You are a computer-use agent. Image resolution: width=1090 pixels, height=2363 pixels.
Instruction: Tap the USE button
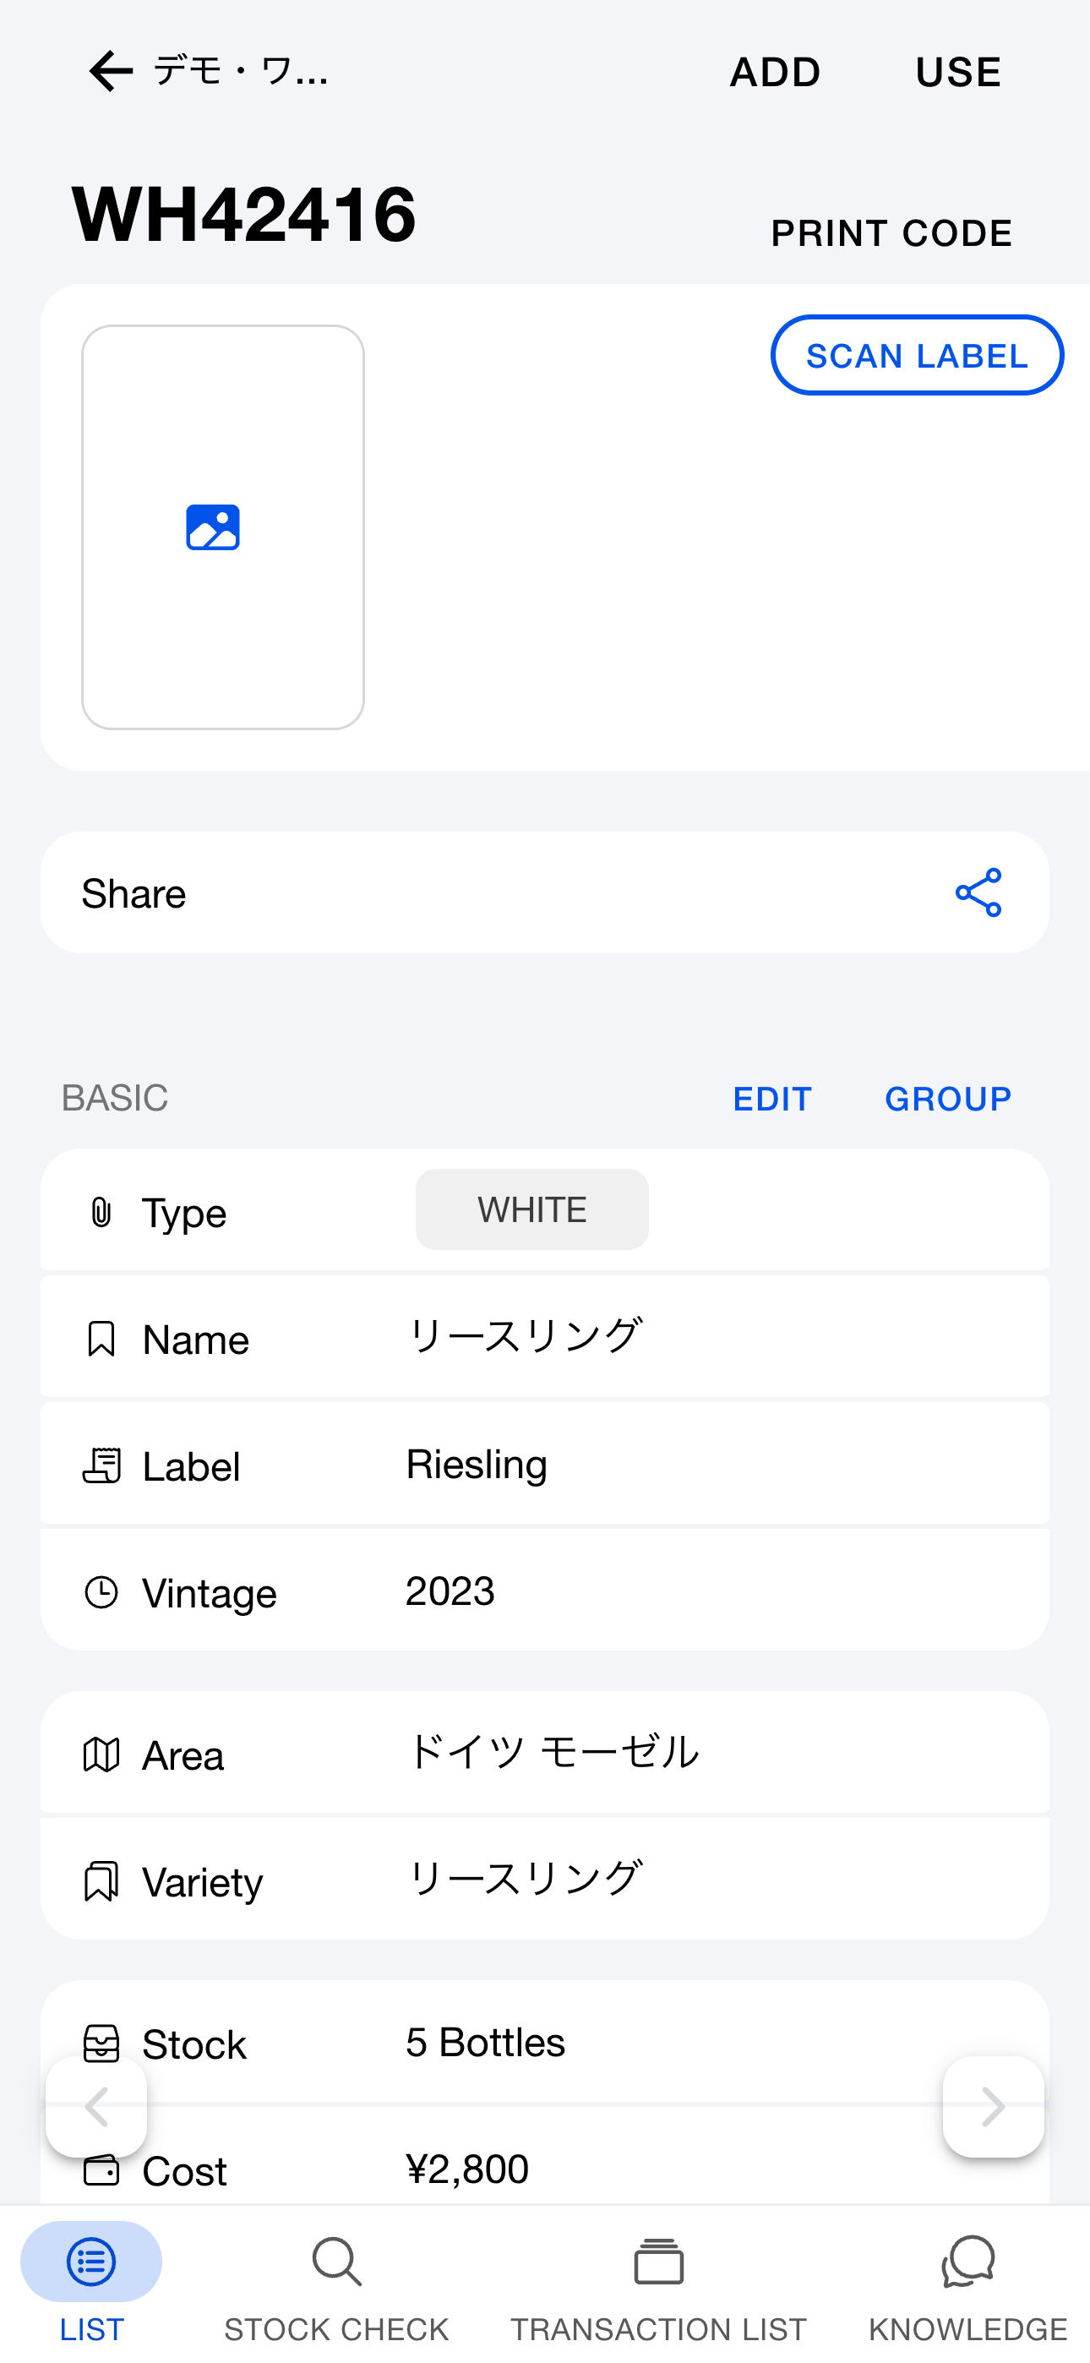(958, 73)
